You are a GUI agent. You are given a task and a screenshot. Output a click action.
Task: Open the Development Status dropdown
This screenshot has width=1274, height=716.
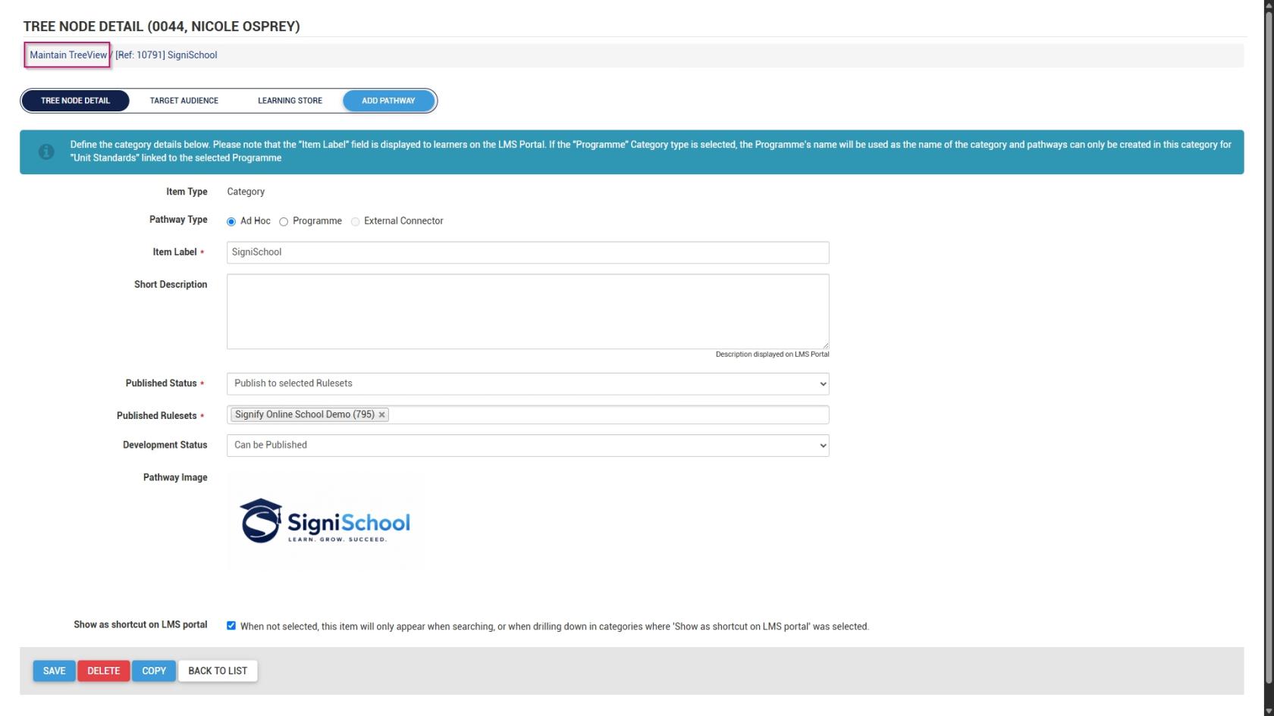coord(528,446)
